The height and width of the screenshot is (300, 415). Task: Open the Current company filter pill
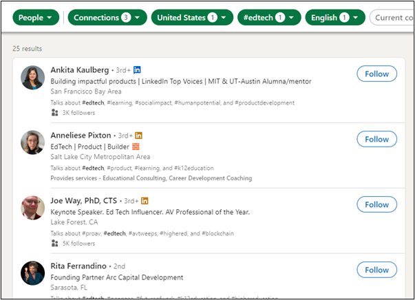392,17
